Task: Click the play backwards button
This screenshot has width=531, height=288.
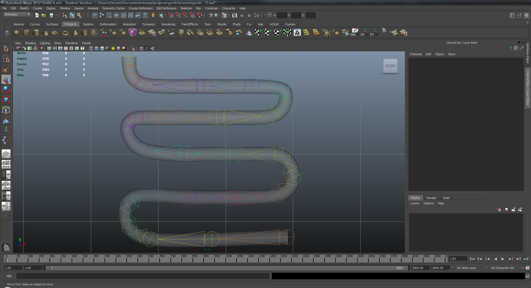Action: point(495,259)
